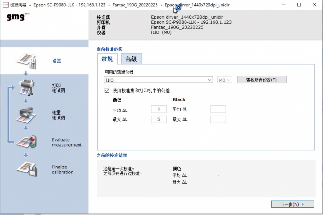
Task: Select the 测量测试图 step label
Action: tap(58, 115)
